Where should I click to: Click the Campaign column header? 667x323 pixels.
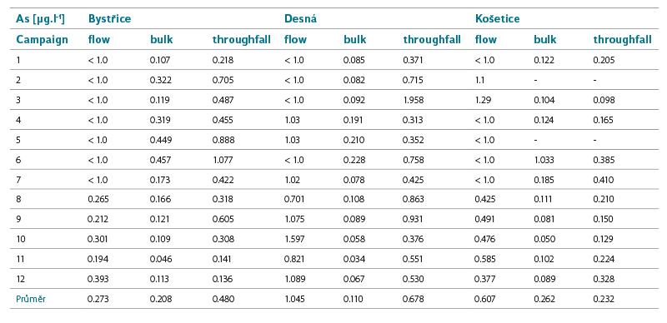[42, 40]
